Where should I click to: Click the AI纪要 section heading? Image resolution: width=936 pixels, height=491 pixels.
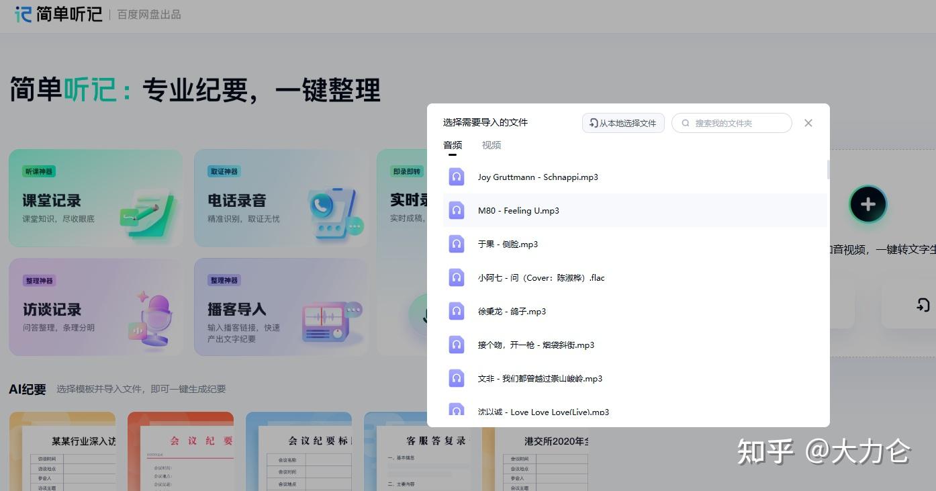28,389
